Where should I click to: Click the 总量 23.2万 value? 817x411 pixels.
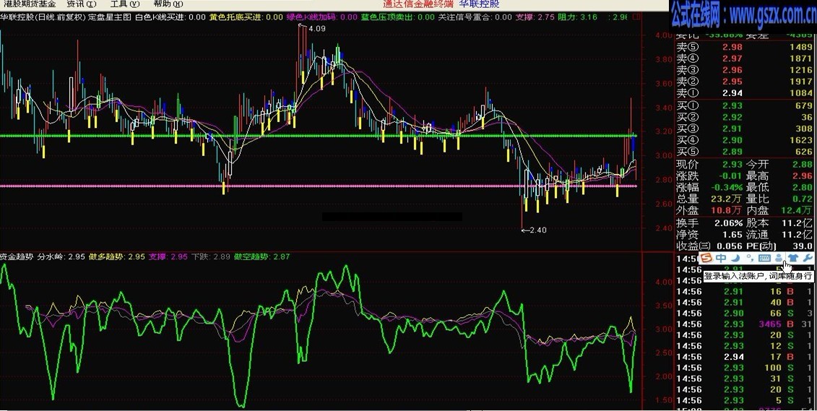(727, 199)
